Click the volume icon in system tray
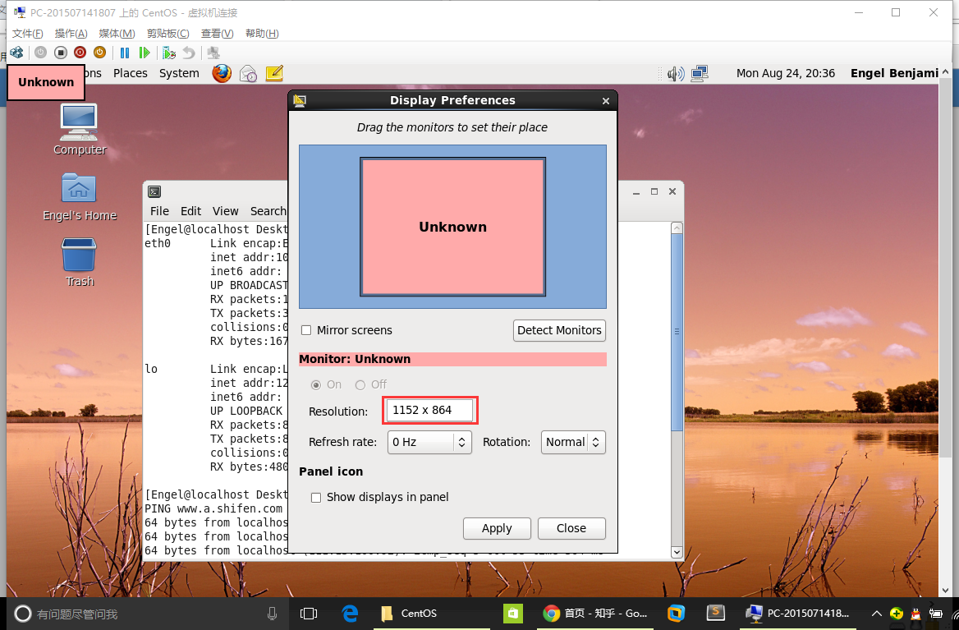The height and width of the screenshot is (630, 959). click(674, 73)
